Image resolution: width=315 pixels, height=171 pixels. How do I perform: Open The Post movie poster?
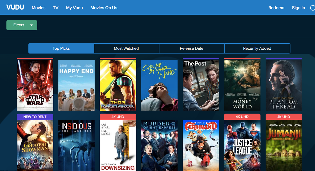pyautogui.click(x=201, y=85)
